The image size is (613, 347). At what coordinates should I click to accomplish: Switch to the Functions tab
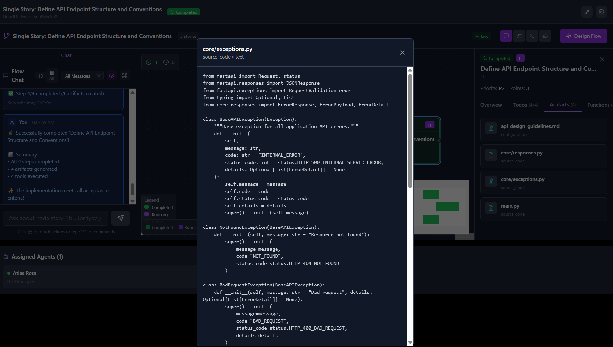pyautogui.click(x=599, y=105)
